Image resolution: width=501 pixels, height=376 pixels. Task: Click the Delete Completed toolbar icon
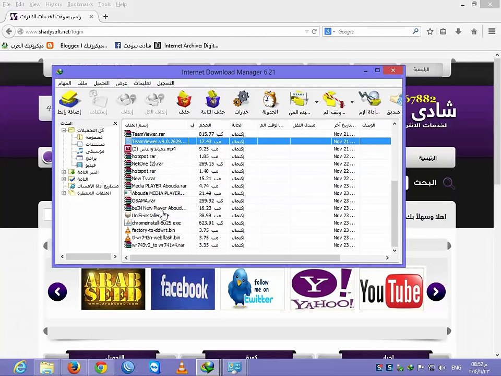coord(213,102)
